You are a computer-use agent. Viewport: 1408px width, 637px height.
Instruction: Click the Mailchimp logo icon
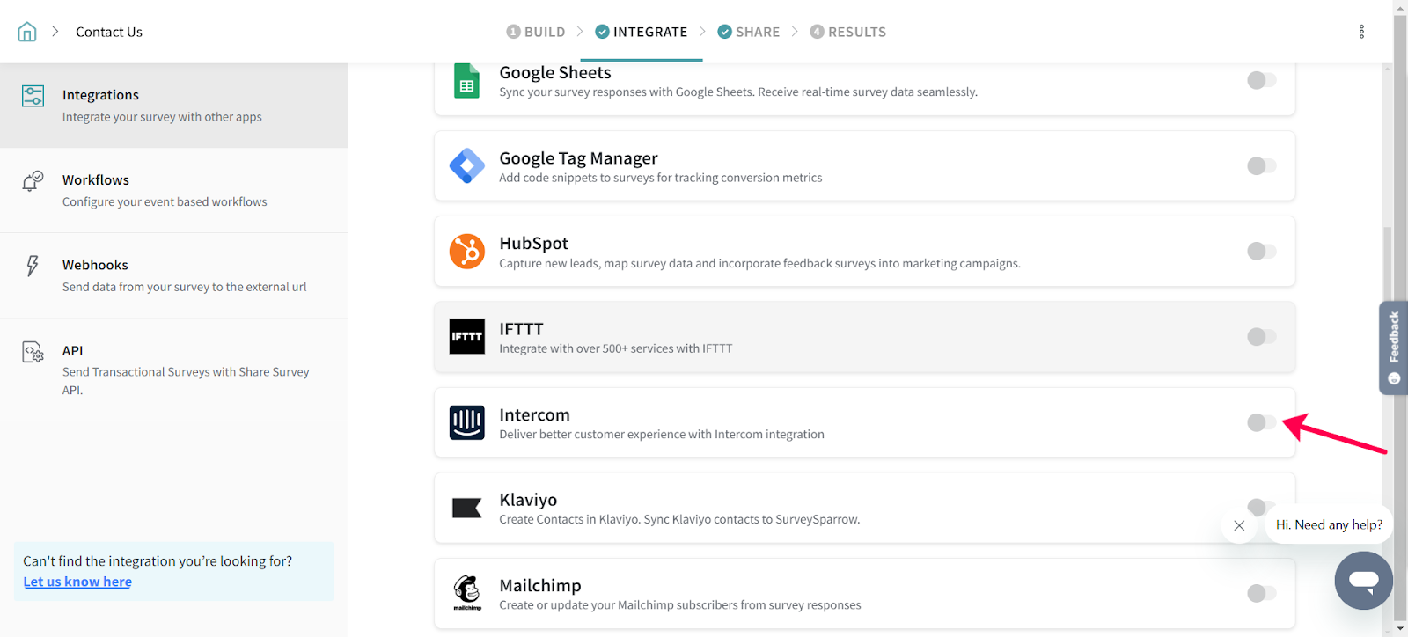click(x=466, y=592)
